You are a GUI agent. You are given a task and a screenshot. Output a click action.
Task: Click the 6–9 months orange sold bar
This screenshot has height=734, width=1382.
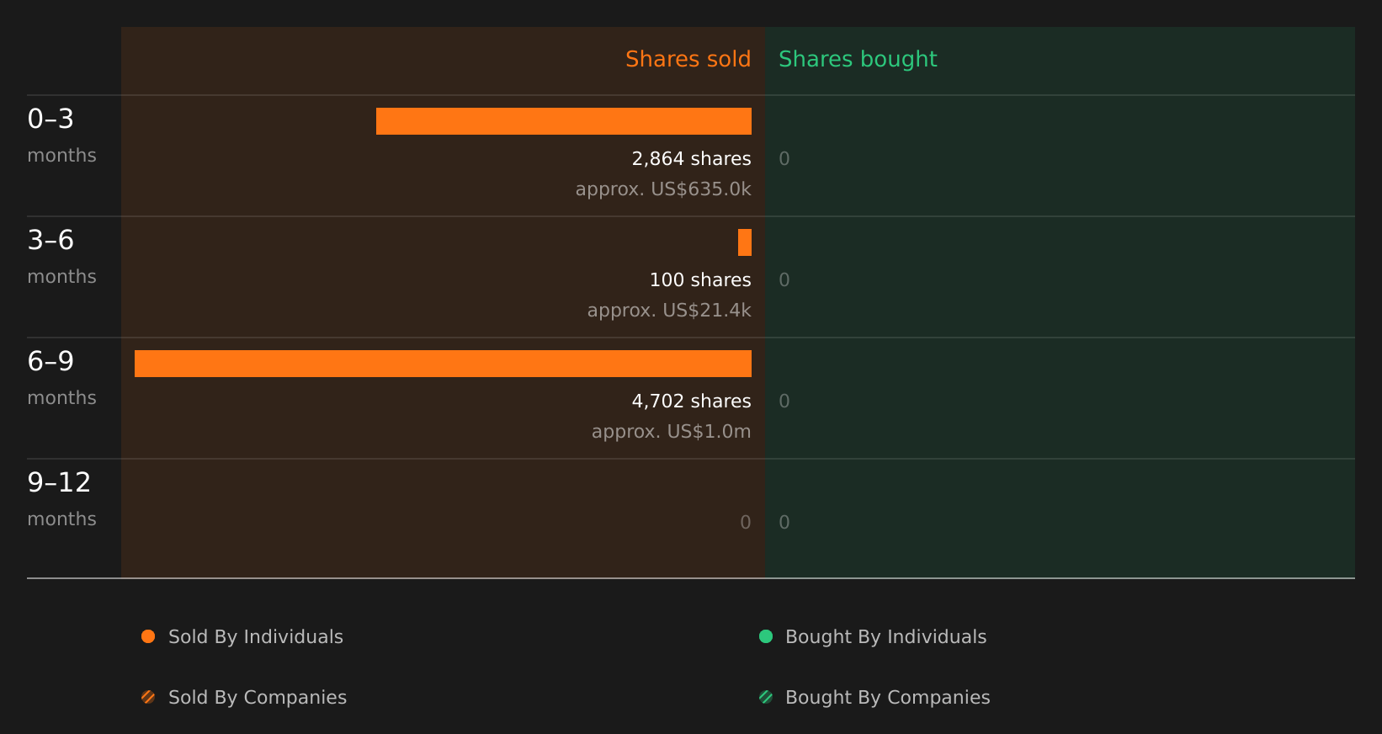(x=443, y=364)
